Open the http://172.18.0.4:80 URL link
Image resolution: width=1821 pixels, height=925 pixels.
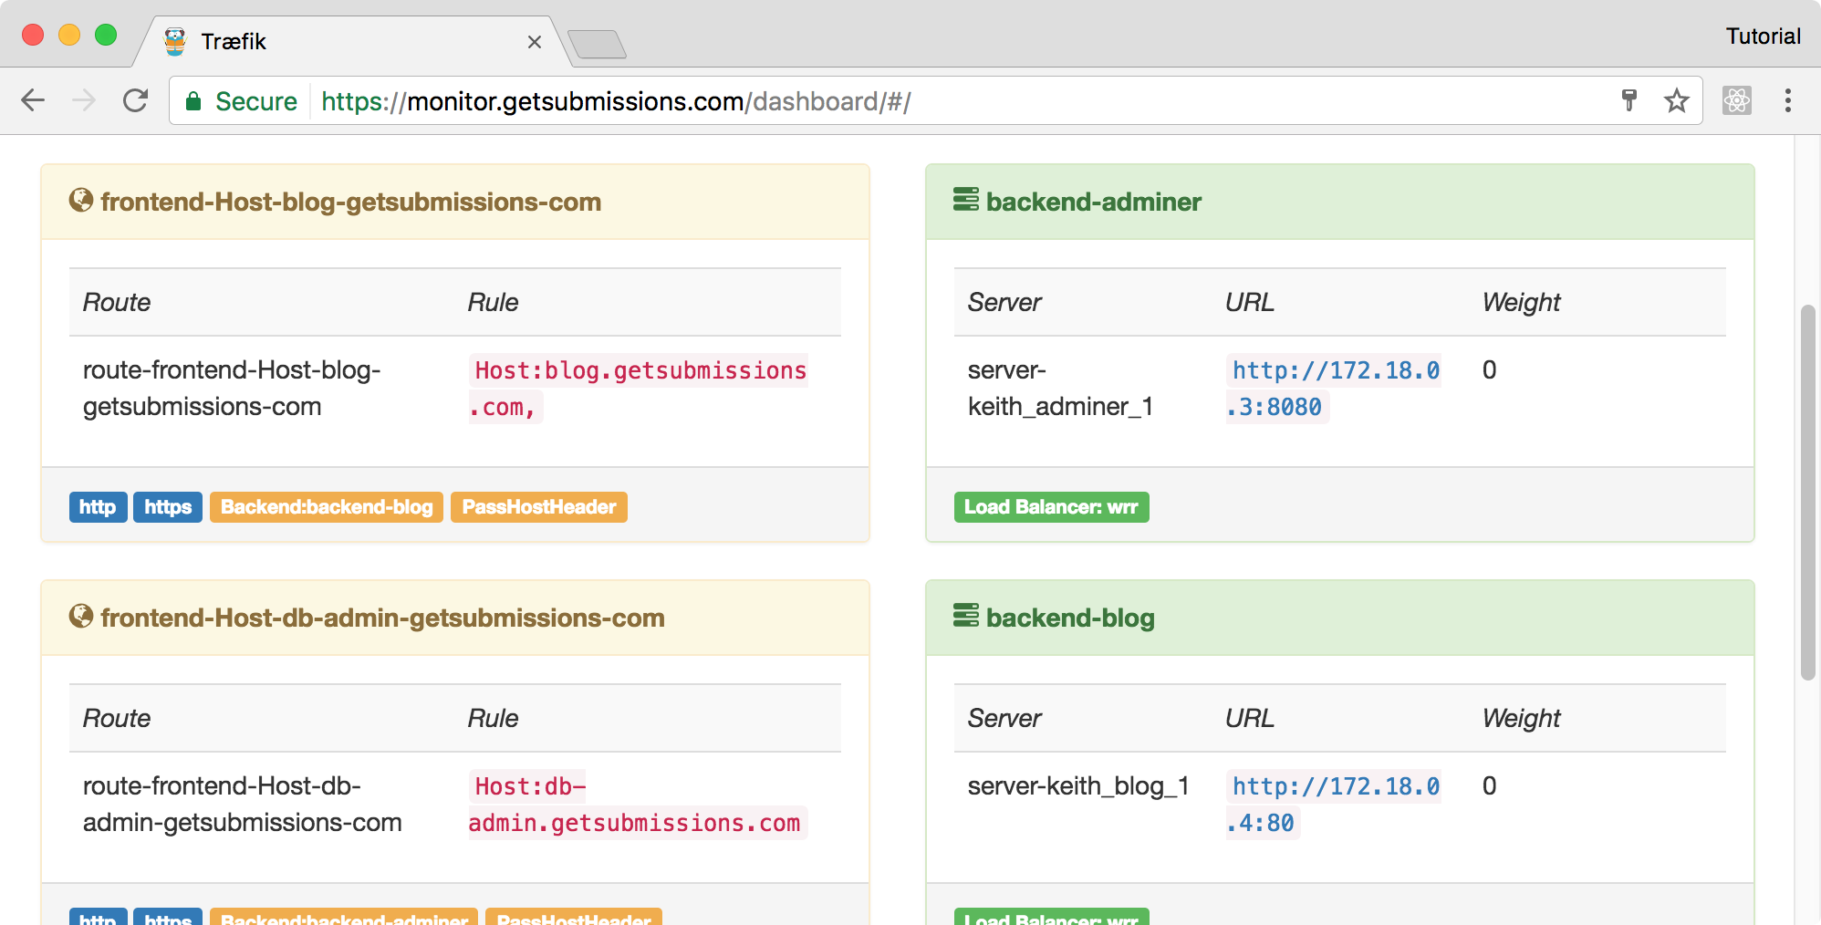[1334, 805]
